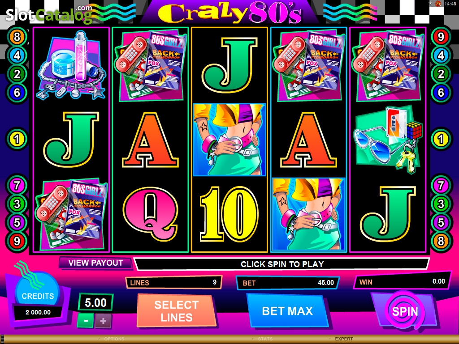The image size is (459, 344).
Task: Hit the Spin button
Action: 405,311
